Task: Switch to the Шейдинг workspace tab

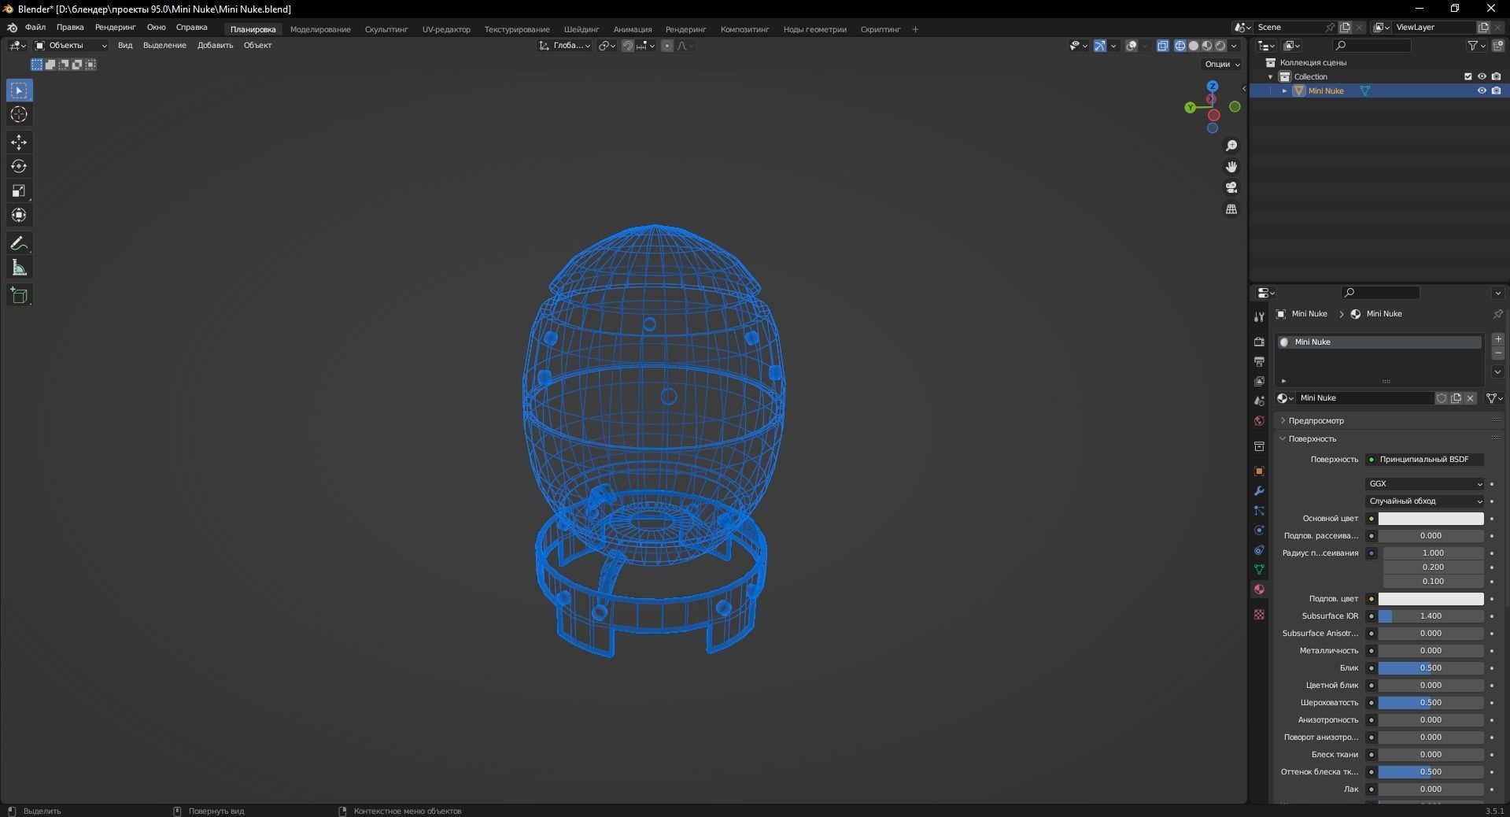Action: [581, 29]
